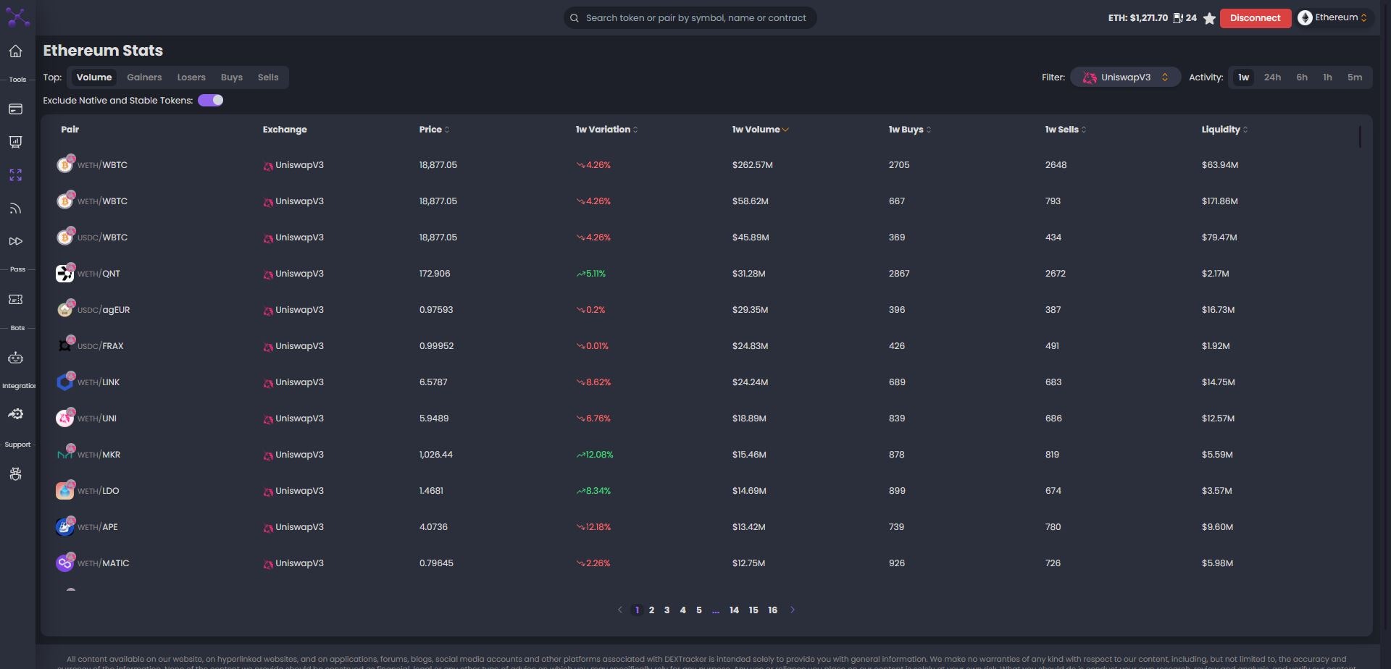This screenshot has width=1391, height=669.
Task: Open the feed signal icon in sidebar
Action: (x=15, y=209)
